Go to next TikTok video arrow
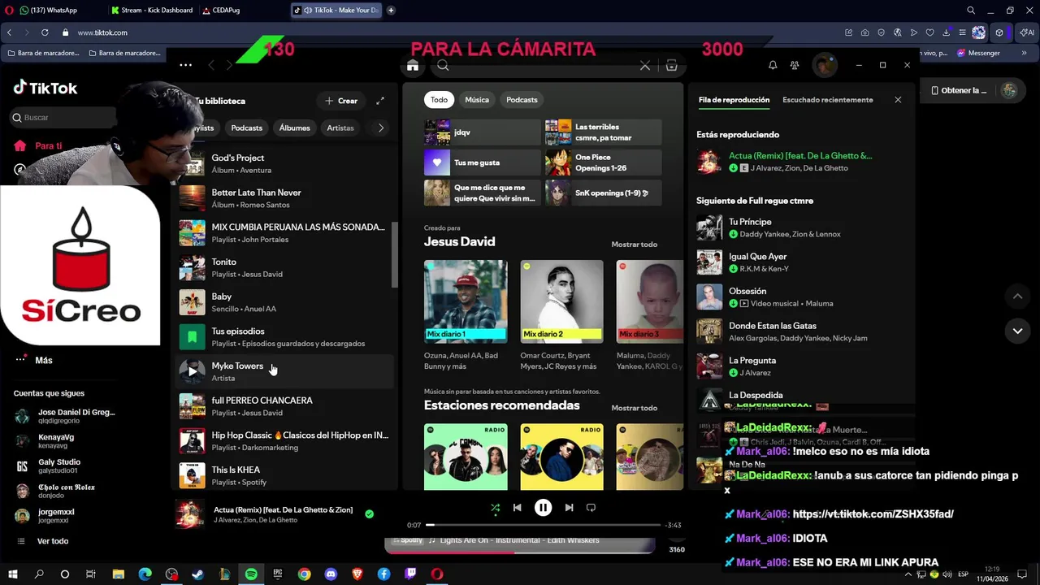 click(x=1017, y=331)
